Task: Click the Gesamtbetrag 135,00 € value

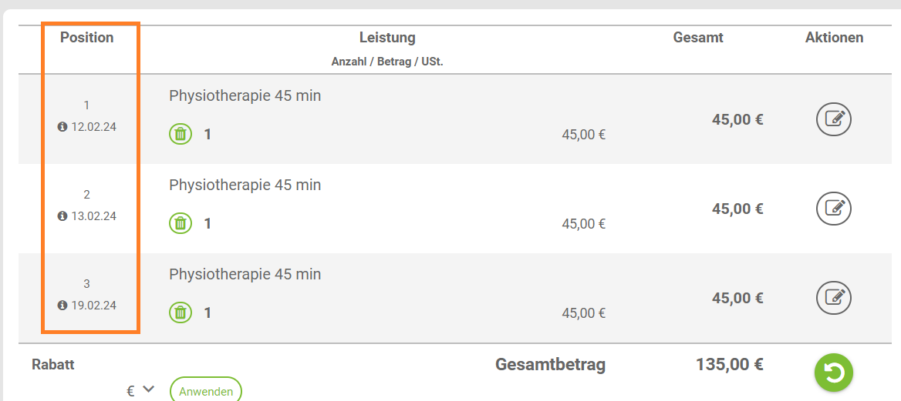Action: [730, 364]
